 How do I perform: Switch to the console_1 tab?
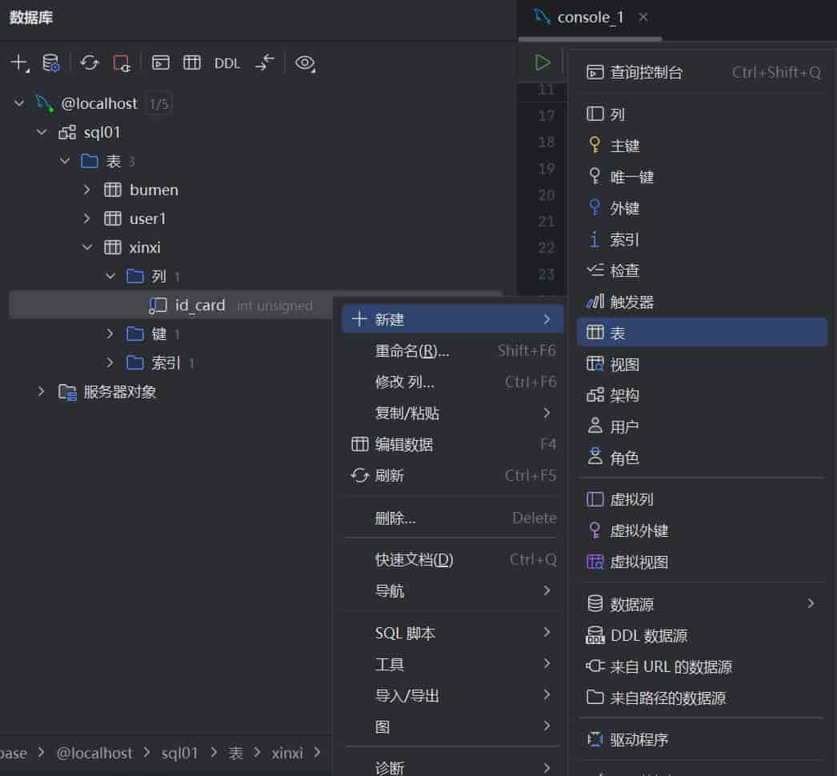[590, 18]
